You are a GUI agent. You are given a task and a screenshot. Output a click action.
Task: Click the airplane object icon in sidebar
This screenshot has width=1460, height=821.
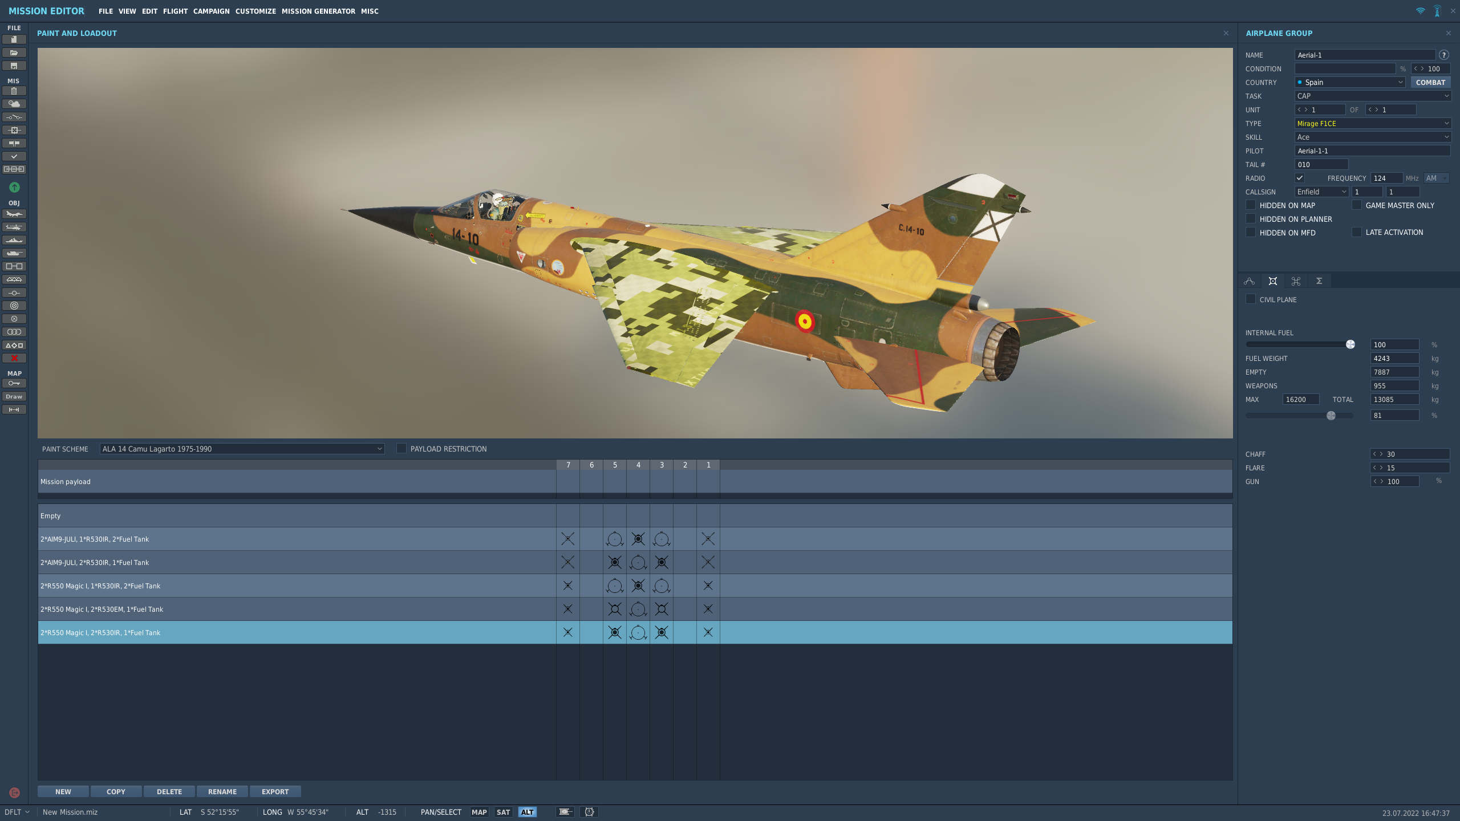(14, 214)
